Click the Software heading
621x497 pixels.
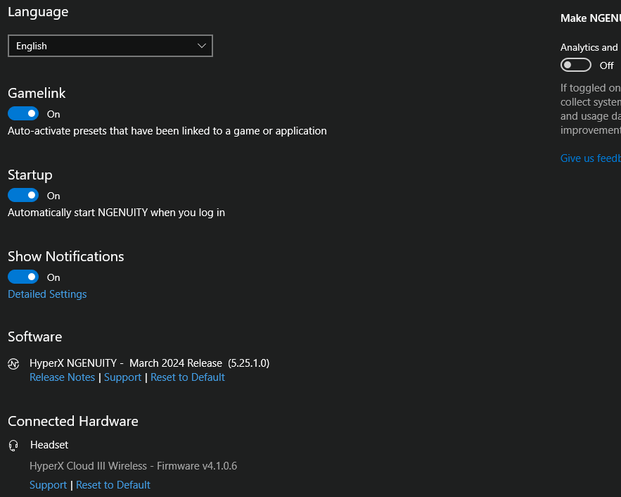click(x=35, y=337)
